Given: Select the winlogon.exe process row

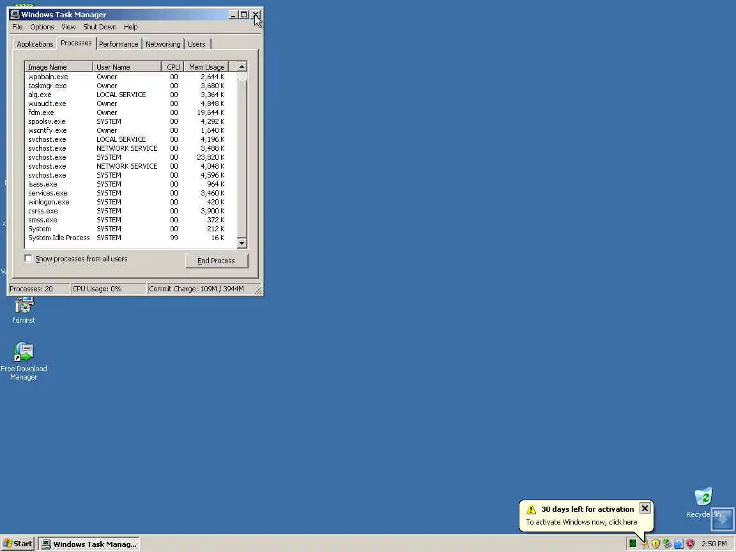Looking at the screenshot, I should [x=131, y=202].
